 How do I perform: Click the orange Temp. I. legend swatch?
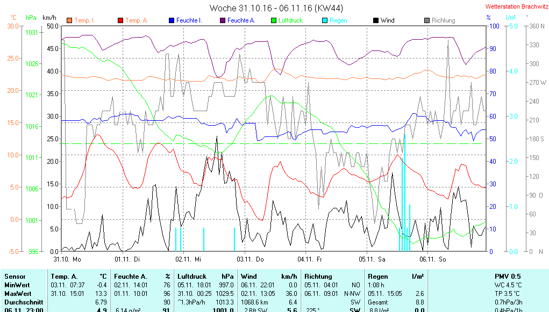click(x=69, y=20)
